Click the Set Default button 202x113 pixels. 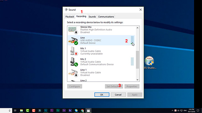pos(113,86)
